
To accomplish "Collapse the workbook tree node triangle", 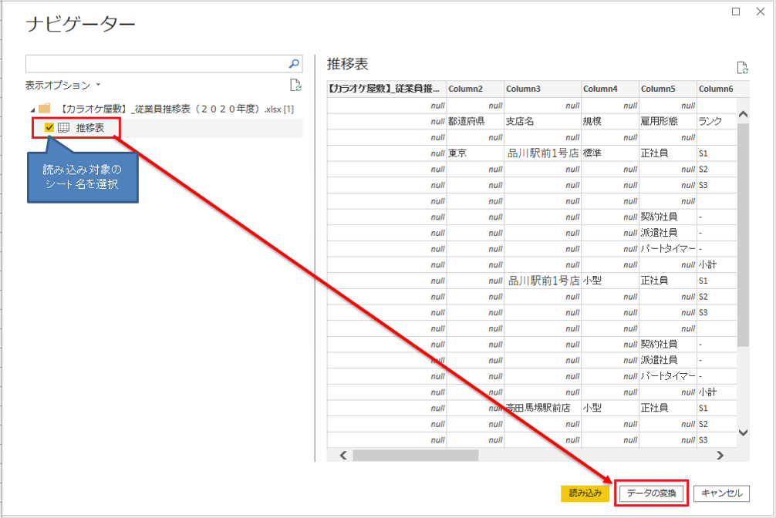I will (32, 109).
